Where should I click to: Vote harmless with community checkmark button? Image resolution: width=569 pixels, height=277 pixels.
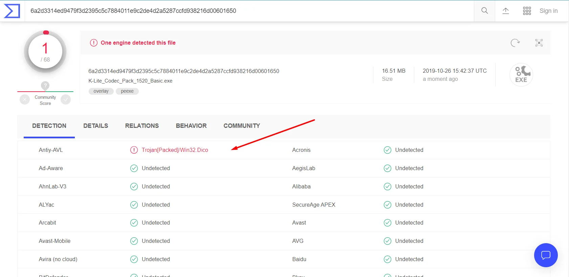[66, 100]
